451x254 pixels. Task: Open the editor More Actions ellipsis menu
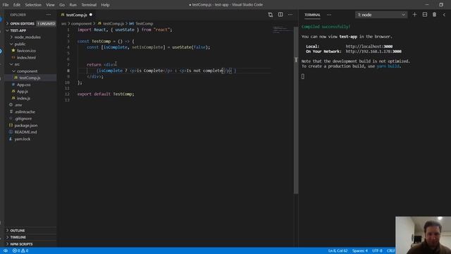(290, 15)
